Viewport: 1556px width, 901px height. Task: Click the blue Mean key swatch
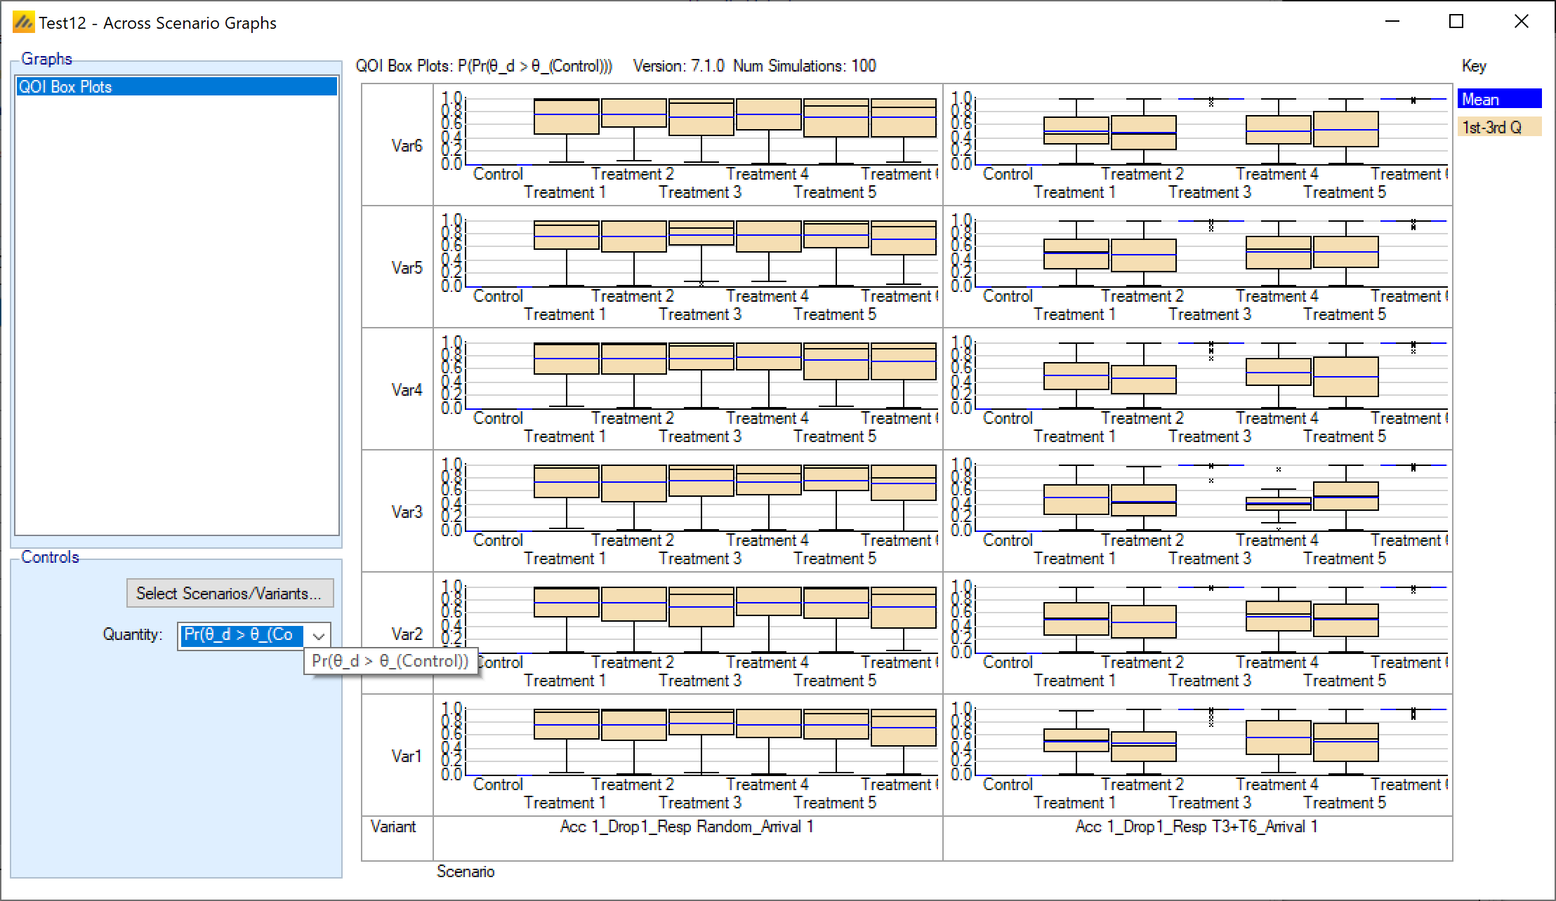pyautogui.click(x=1498, y=99)
